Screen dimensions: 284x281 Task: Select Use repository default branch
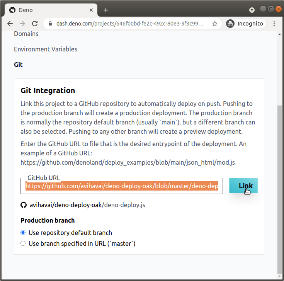(x=23, y=232)
